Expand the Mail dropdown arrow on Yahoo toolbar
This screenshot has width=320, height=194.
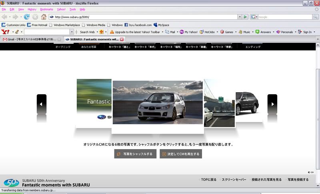177,32
